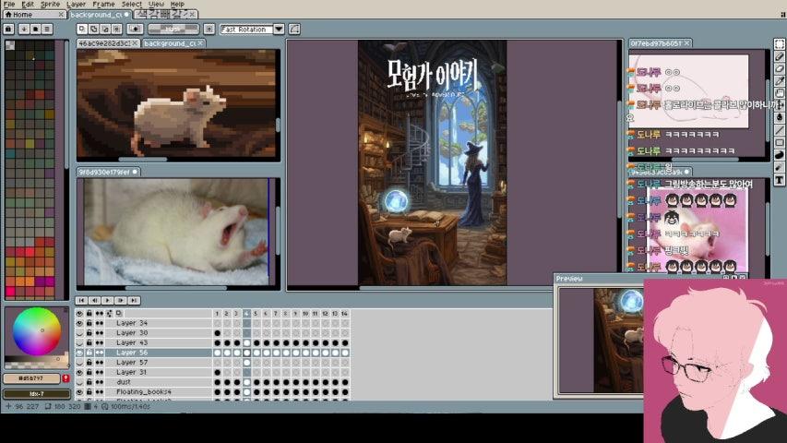Jump to the first frame button
The height and width of the screenshot is (443, 787).
click(x=82, y=300)
